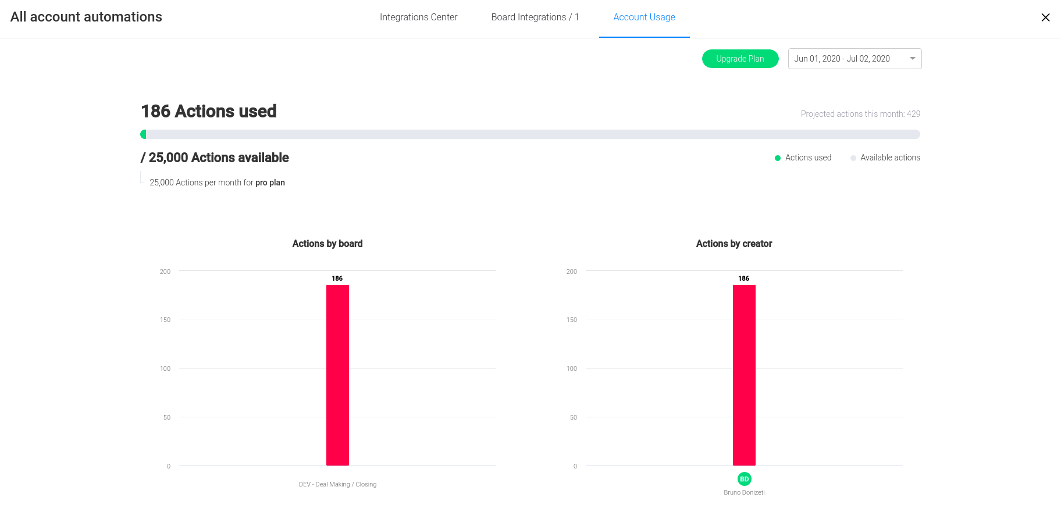Screen dimensions: 1061x508
Task: Close the account automations panel
Action: (1045, 17)
